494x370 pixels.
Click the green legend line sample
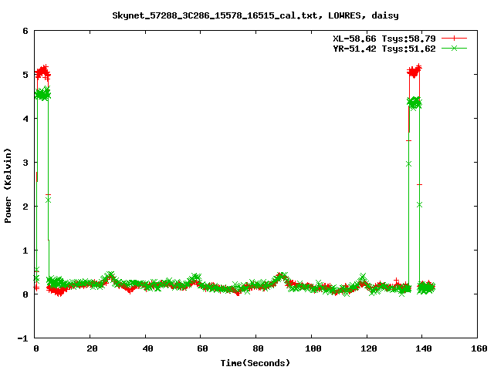point(454,48)
